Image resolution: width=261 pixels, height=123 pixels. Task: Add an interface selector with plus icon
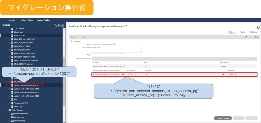click(x=255, y=59)
